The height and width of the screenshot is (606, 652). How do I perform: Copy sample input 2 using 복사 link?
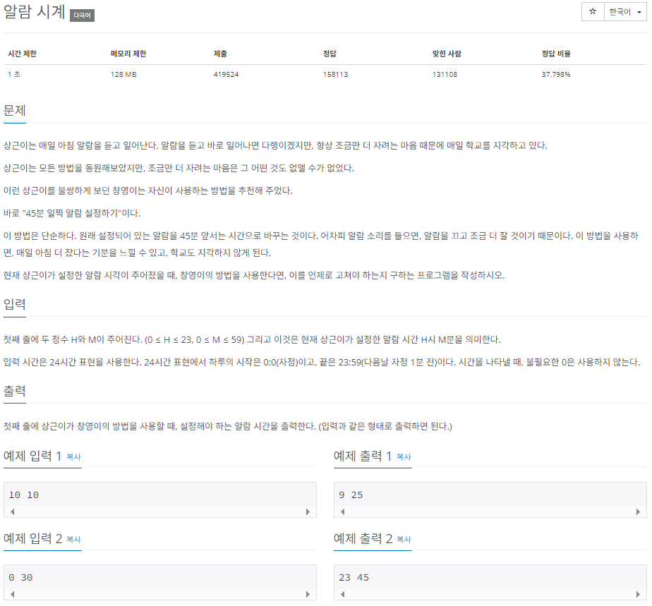pos(73,540)
